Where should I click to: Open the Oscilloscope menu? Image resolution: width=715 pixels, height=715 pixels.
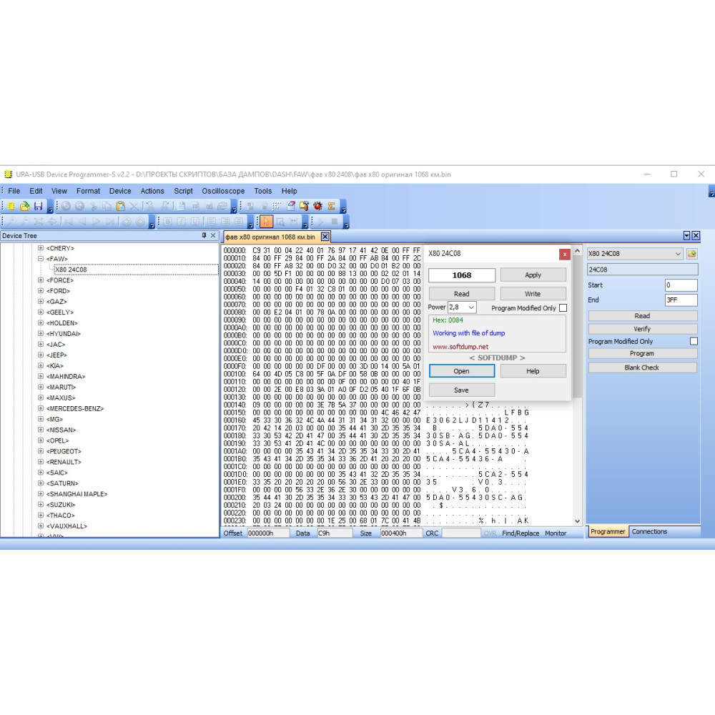coord(223,191)
